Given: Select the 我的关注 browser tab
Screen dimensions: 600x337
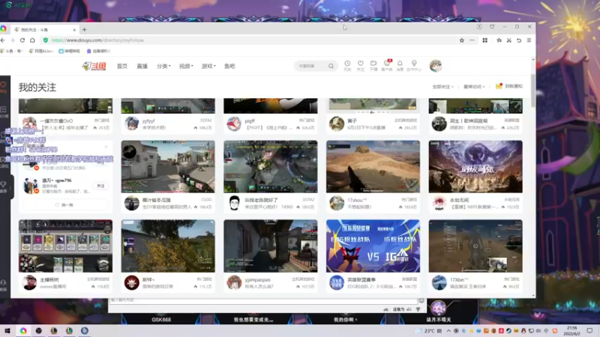Looking at the screenshot, I should (44, 29).
